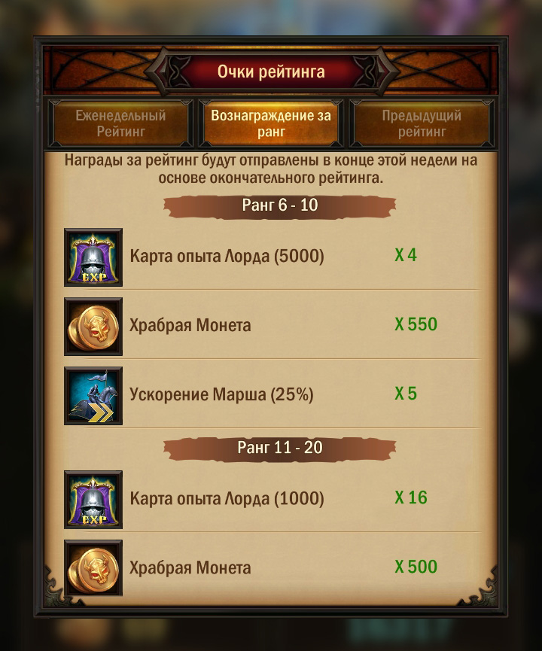Select the Вознаграждение за ранг tab
The image size is (542, 651).
271,123
